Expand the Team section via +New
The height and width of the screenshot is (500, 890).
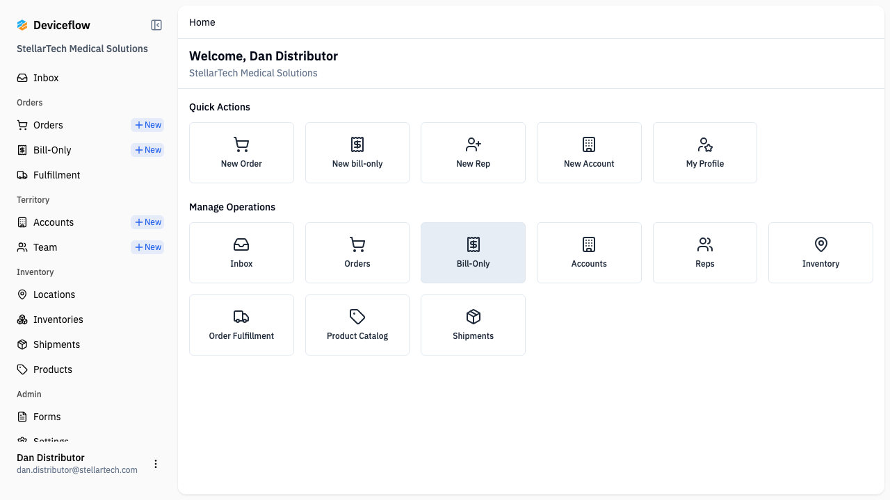coord(147,247)
